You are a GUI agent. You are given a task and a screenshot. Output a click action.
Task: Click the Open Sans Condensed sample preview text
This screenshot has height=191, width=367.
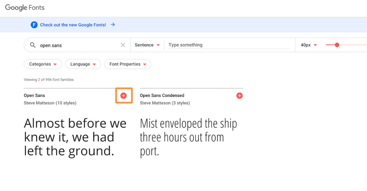click(x=188, y=137)
